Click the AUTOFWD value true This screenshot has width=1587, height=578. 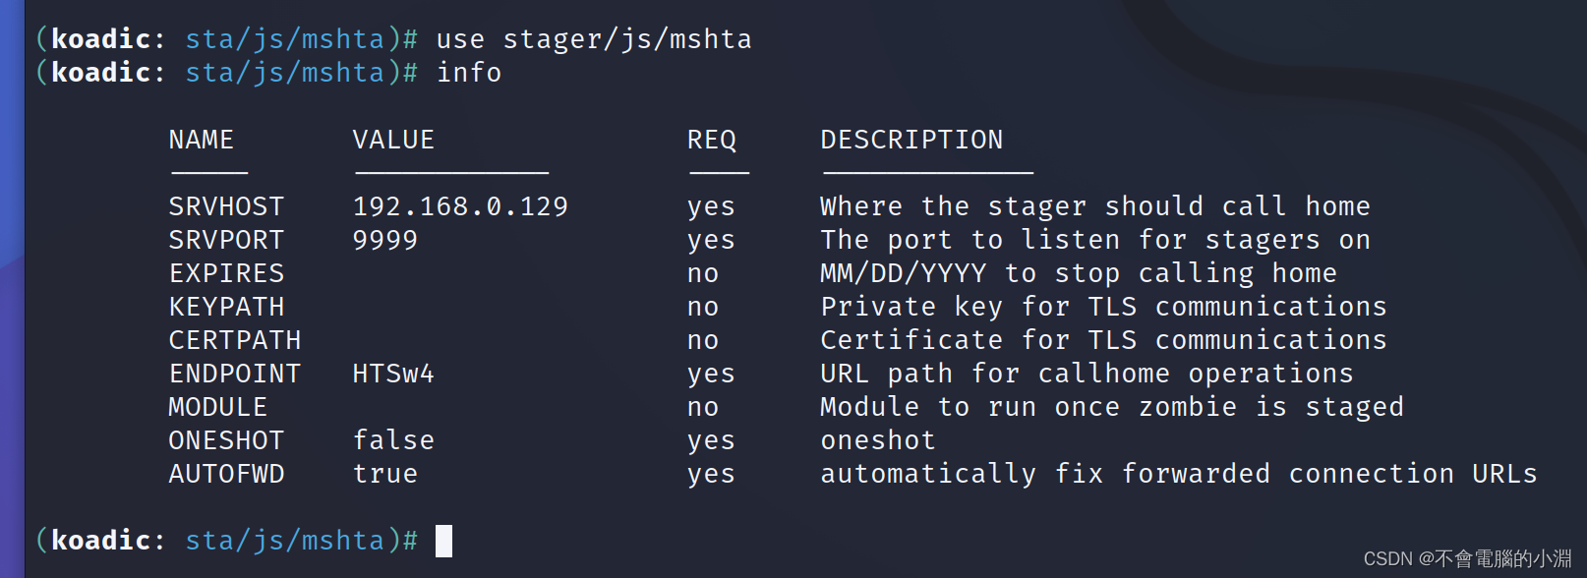pos(385,474)
